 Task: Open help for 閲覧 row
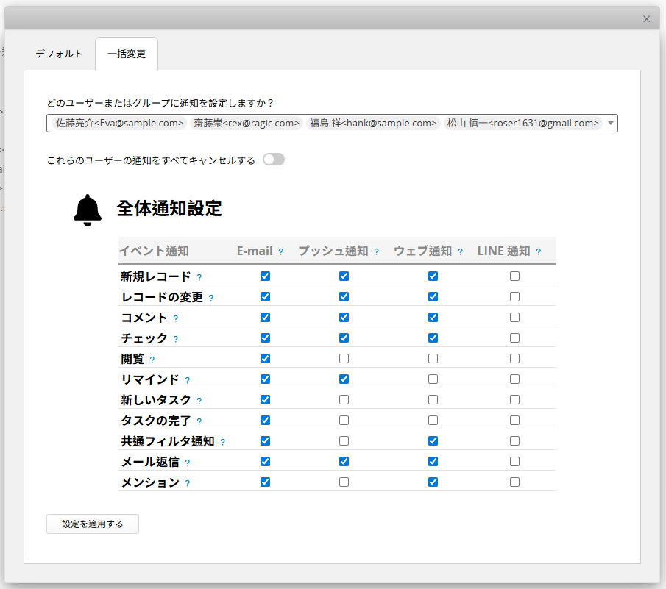click(x=152, y=360)
